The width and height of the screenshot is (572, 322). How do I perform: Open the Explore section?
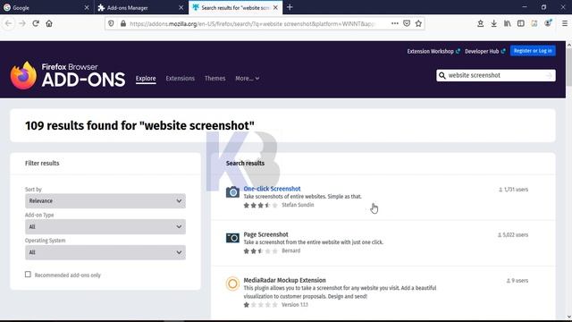[x=146, y=78]
